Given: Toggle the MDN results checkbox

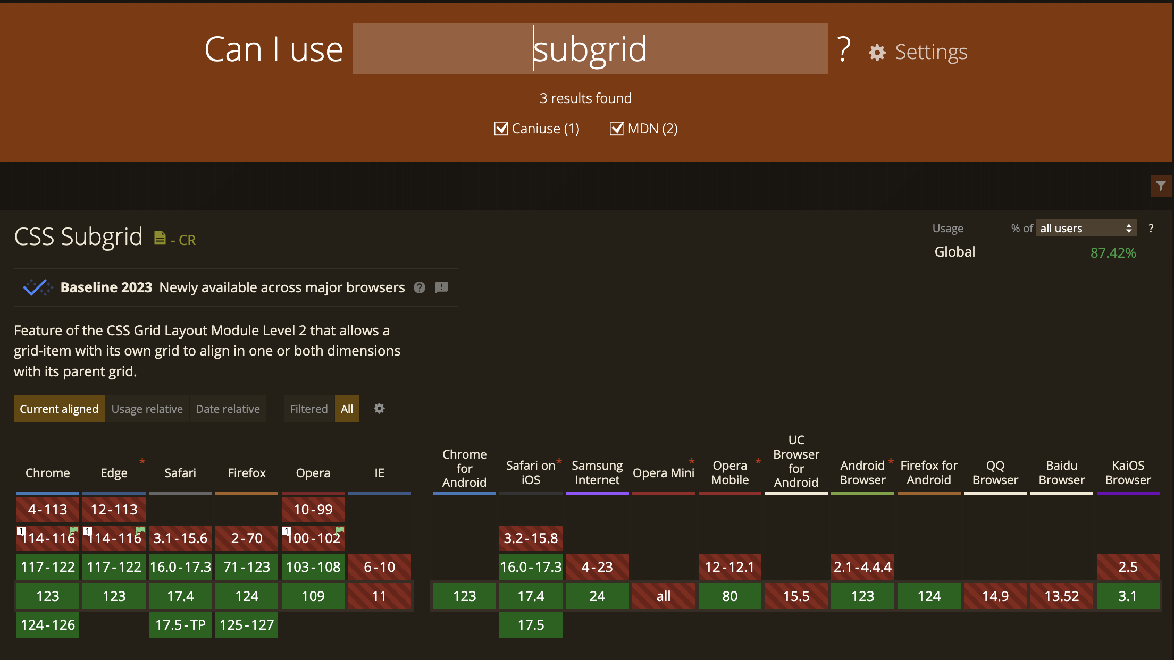Looking at the screenshot, I should click(x=615, y=128).
